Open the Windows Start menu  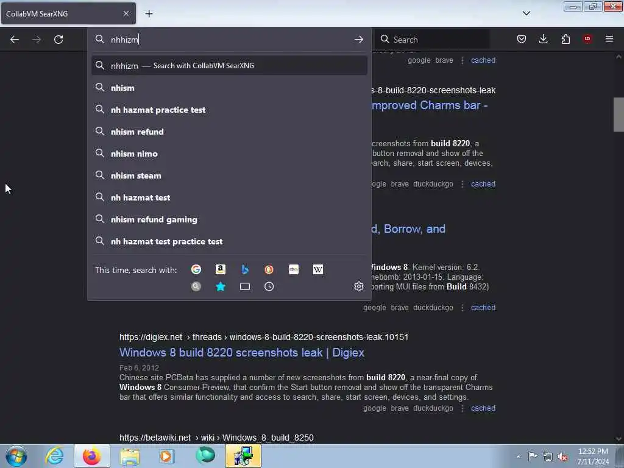pos(16,456)
